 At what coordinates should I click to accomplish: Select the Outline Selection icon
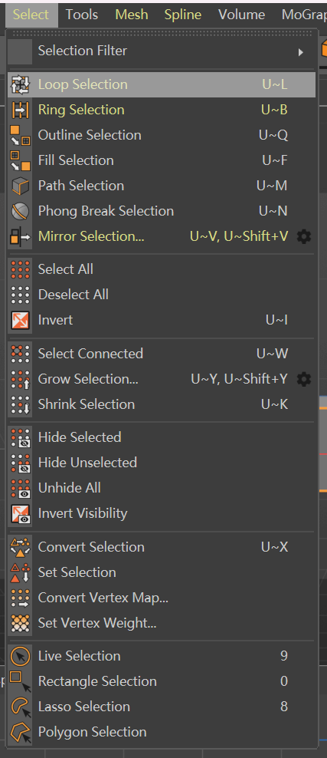tap(20, 135)
